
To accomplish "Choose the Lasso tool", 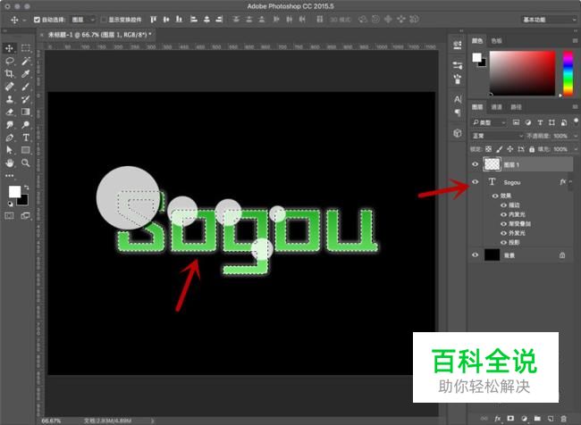I will (x=9, y=61).
